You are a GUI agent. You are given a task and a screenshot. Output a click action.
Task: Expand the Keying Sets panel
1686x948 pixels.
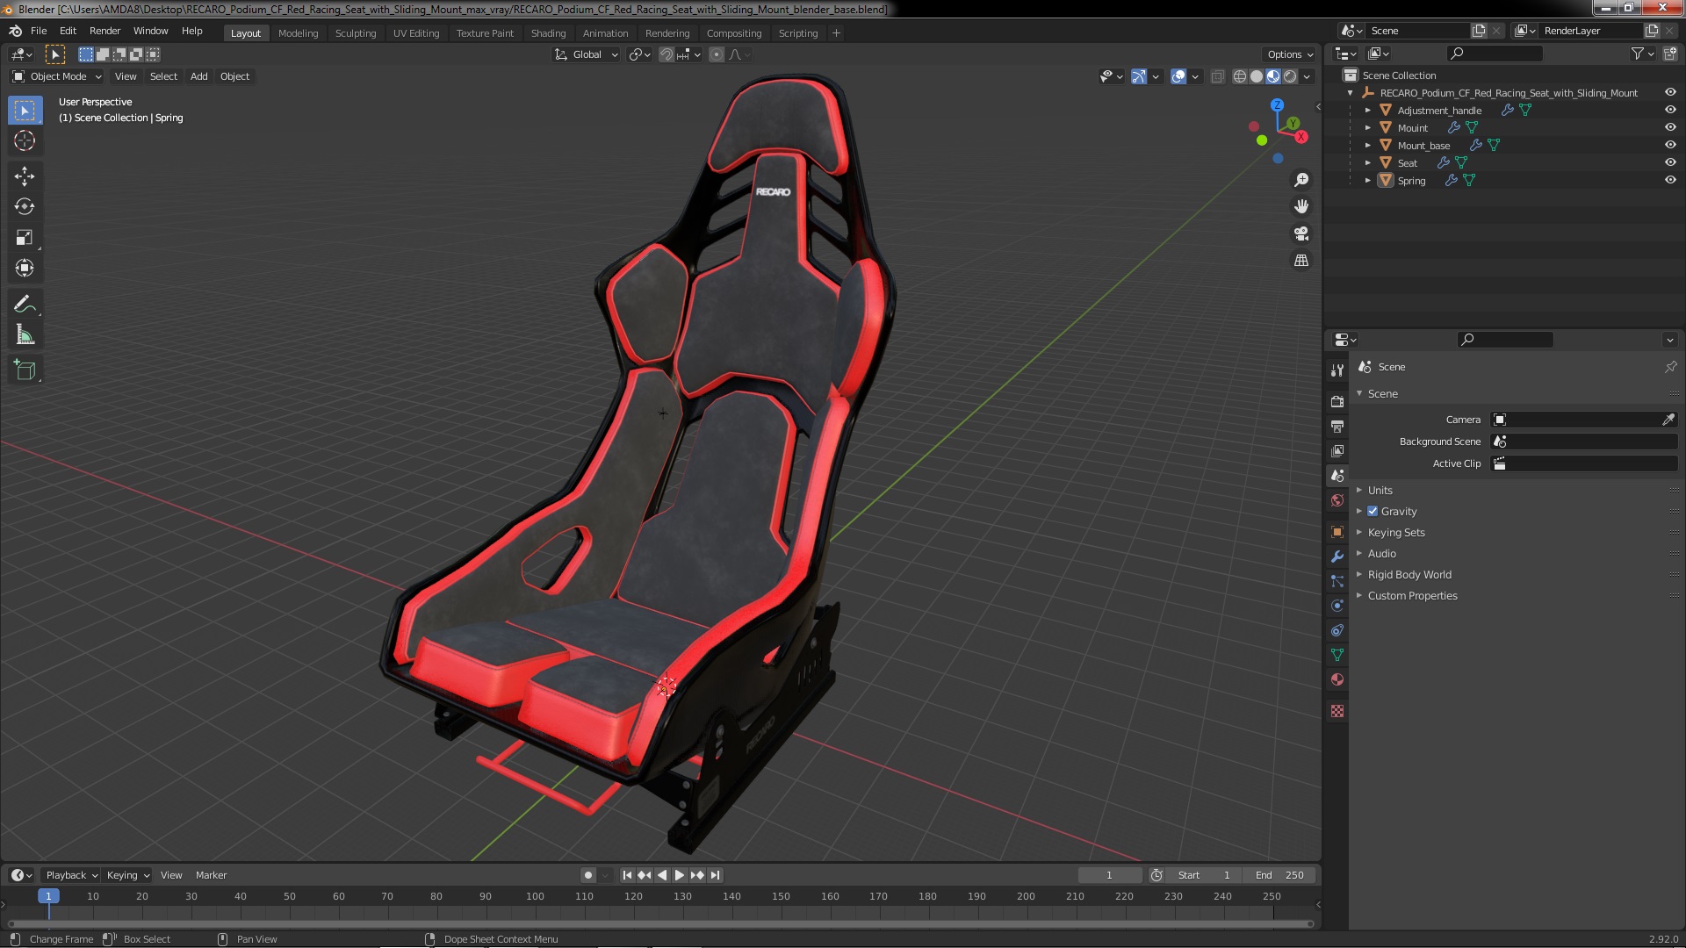click(x=1395, y=533)
